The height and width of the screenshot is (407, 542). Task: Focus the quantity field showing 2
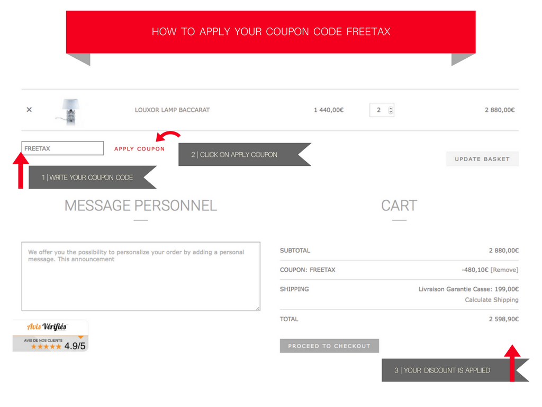tap(382, 110)
